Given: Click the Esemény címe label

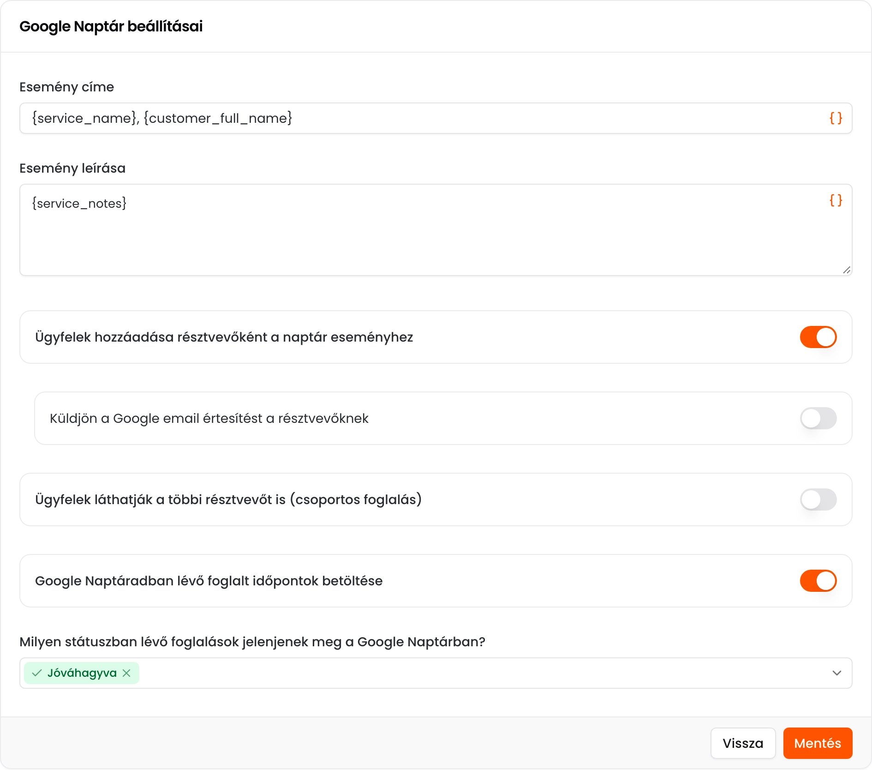Looking at the screenshot, I should (x=66, y=87).
